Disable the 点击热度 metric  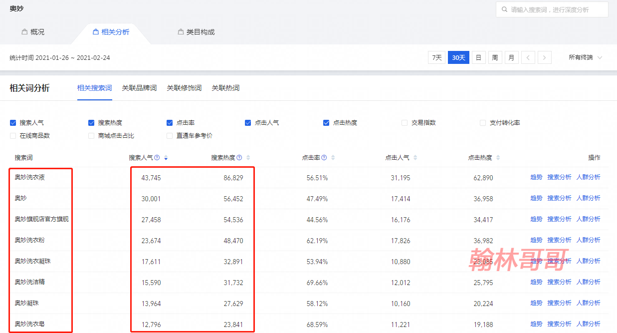coord(326,123)
